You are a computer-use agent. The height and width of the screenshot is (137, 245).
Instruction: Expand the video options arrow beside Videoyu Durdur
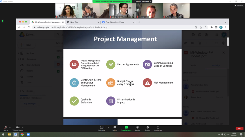point(23,127)
